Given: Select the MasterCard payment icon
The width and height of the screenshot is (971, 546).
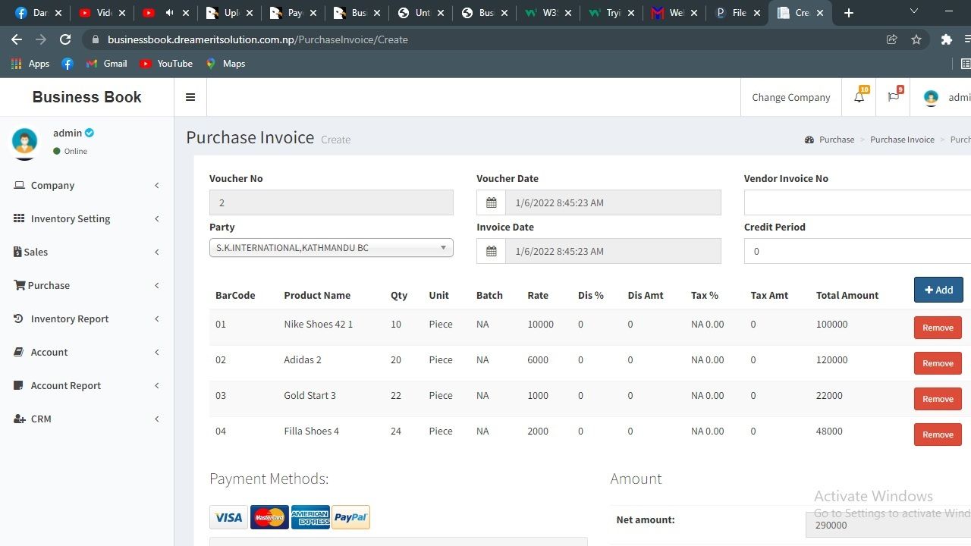Looking at the screenshot, I should (269, 517).
